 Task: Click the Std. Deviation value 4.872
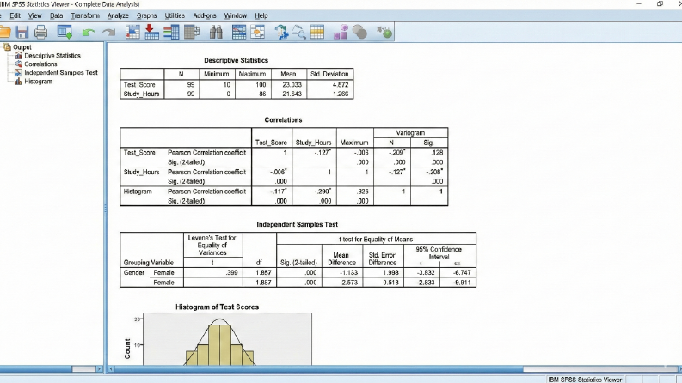[340, 85]
